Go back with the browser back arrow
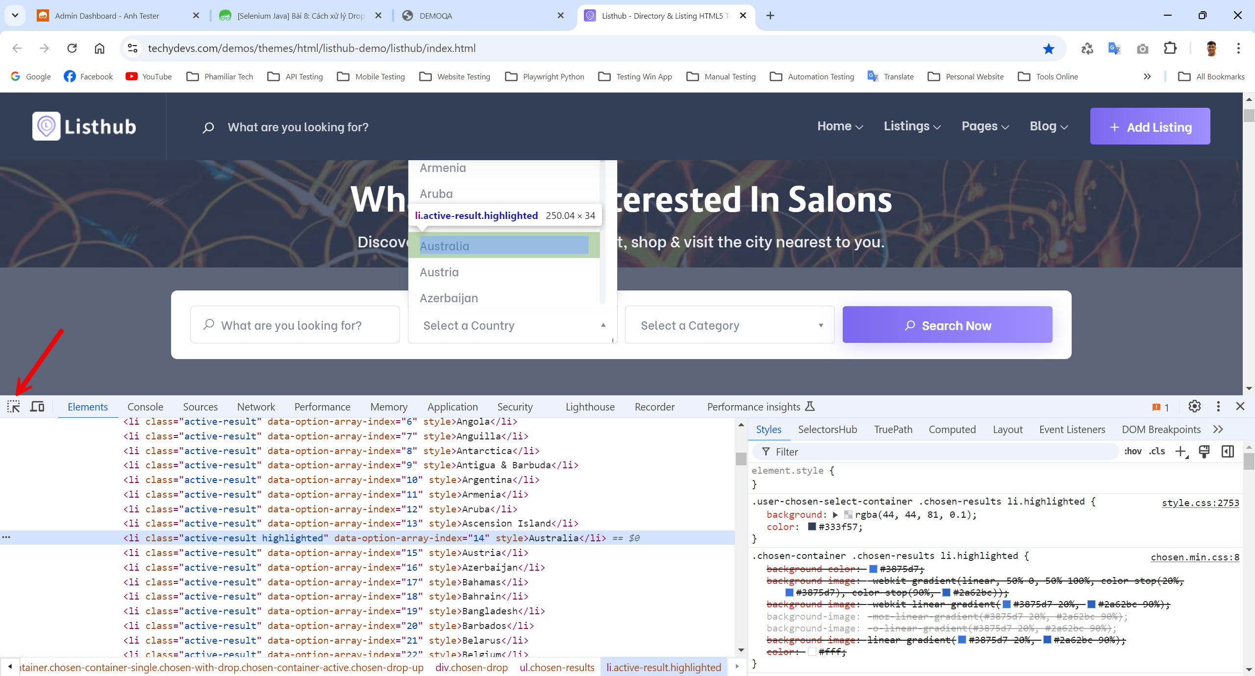The image size is (1255, 676). pos(17,48)
